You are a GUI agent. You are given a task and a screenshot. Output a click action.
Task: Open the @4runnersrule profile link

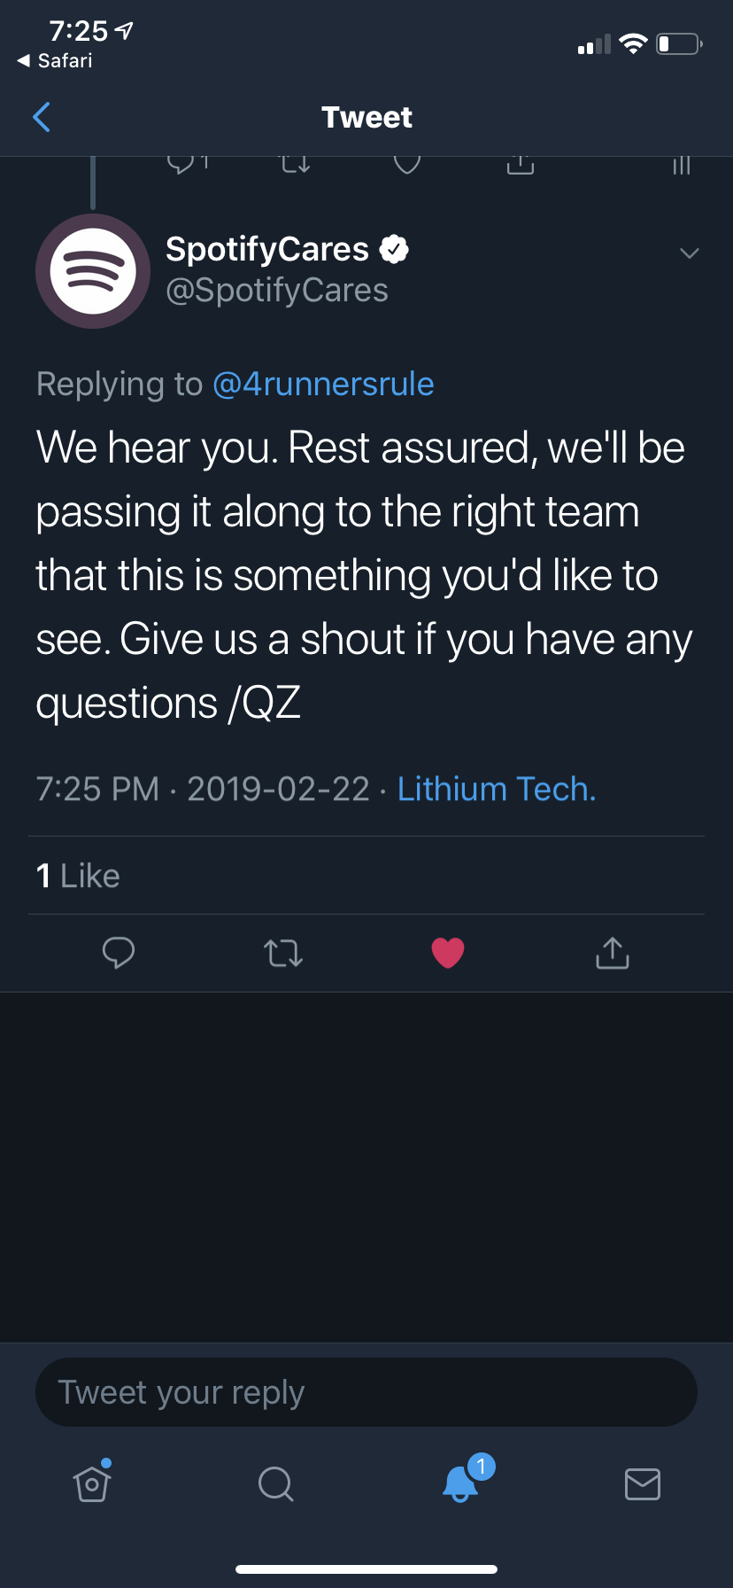point(323,385)
